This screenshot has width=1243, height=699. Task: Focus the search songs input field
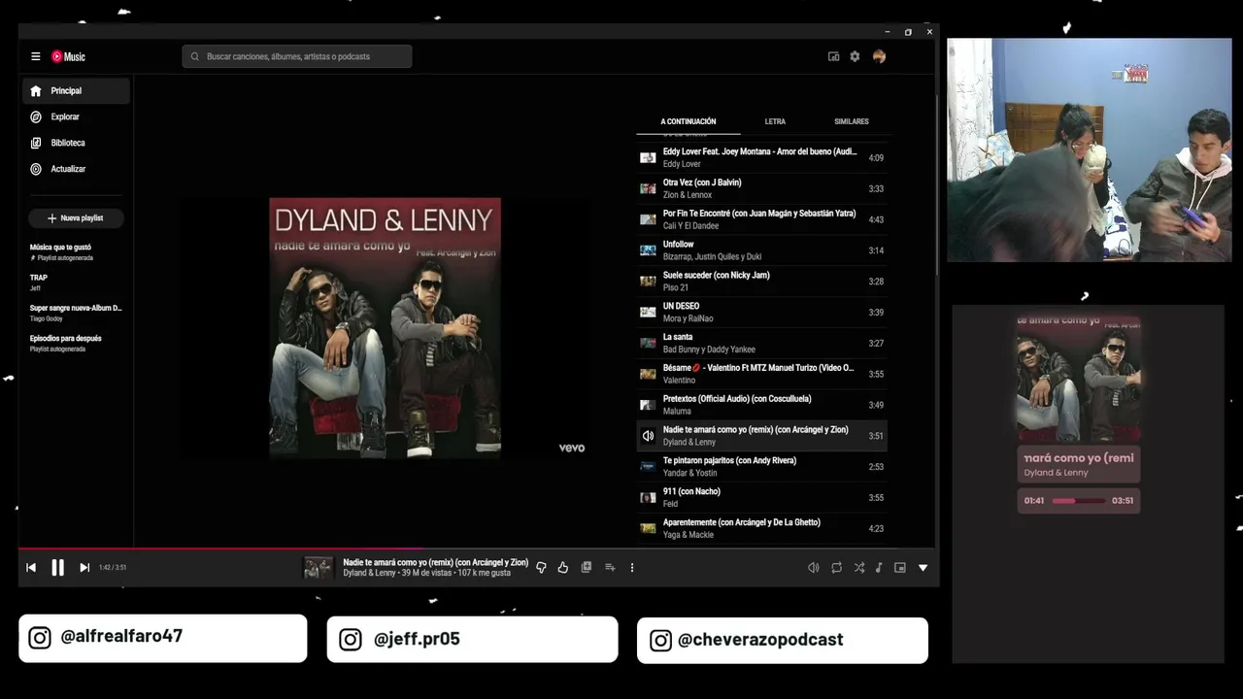[297, 56]
